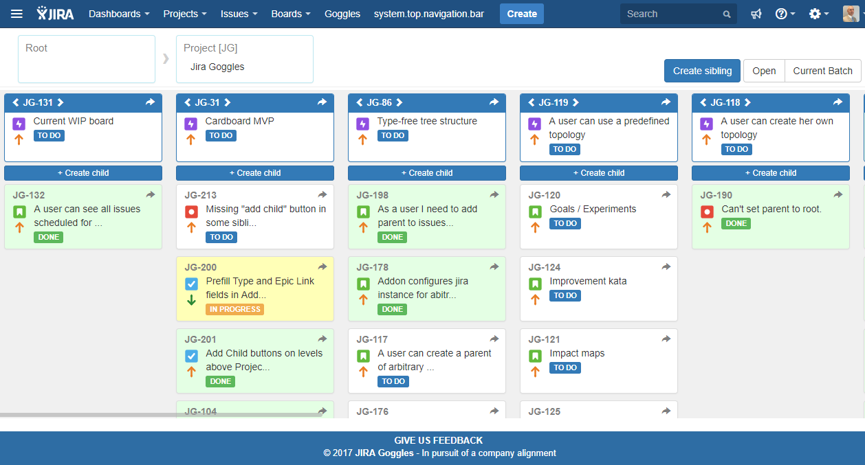Screen dimensions: 865x465
Task: Open issue JG-178 card key
Action: click(373, 267)
